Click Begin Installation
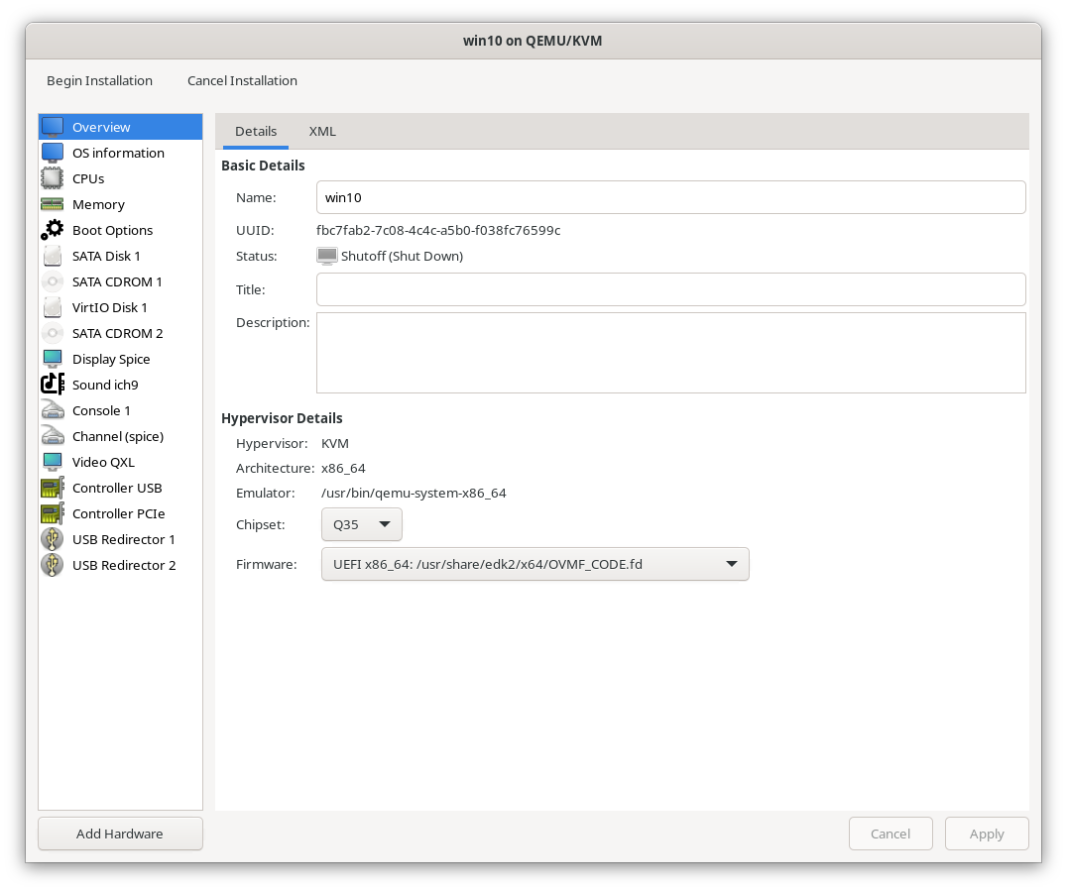Image resolution: width=1067 pixels, height=891 pixels. tap(99, 81)
